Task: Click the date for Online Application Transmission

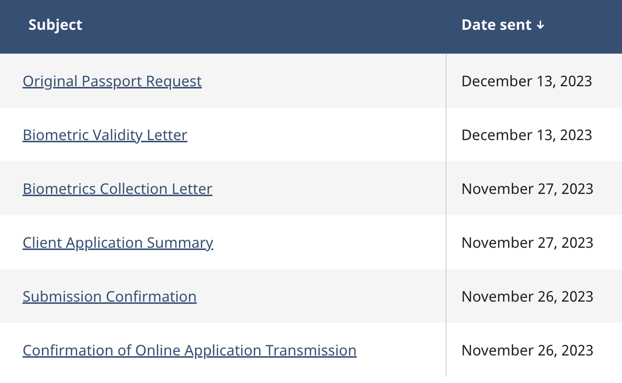Action: [x=527, y=350]
